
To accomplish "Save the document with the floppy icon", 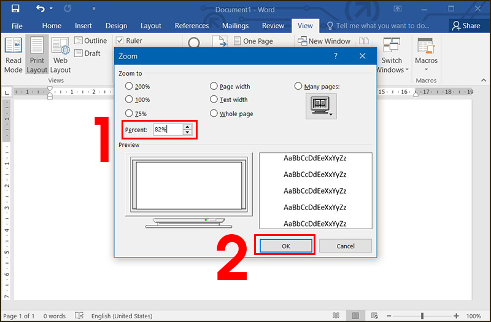I will point(15,9).
